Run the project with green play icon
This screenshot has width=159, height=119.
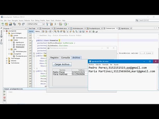point(56,24)
